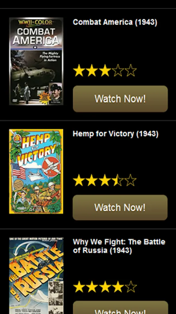Image resolution: width=176 pixels, height=314 pixels.
Task: Watch Now button for Battle of Russia
Action: (121, 307)
